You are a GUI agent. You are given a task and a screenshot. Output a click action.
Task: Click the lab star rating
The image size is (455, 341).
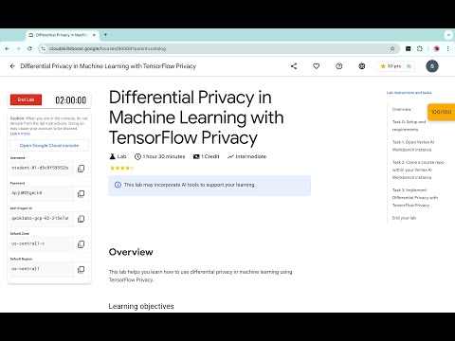(122, 168)
